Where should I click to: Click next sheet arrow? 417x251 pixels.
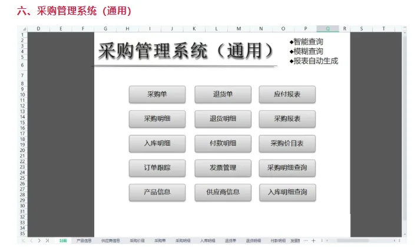[x=39, y=240]
